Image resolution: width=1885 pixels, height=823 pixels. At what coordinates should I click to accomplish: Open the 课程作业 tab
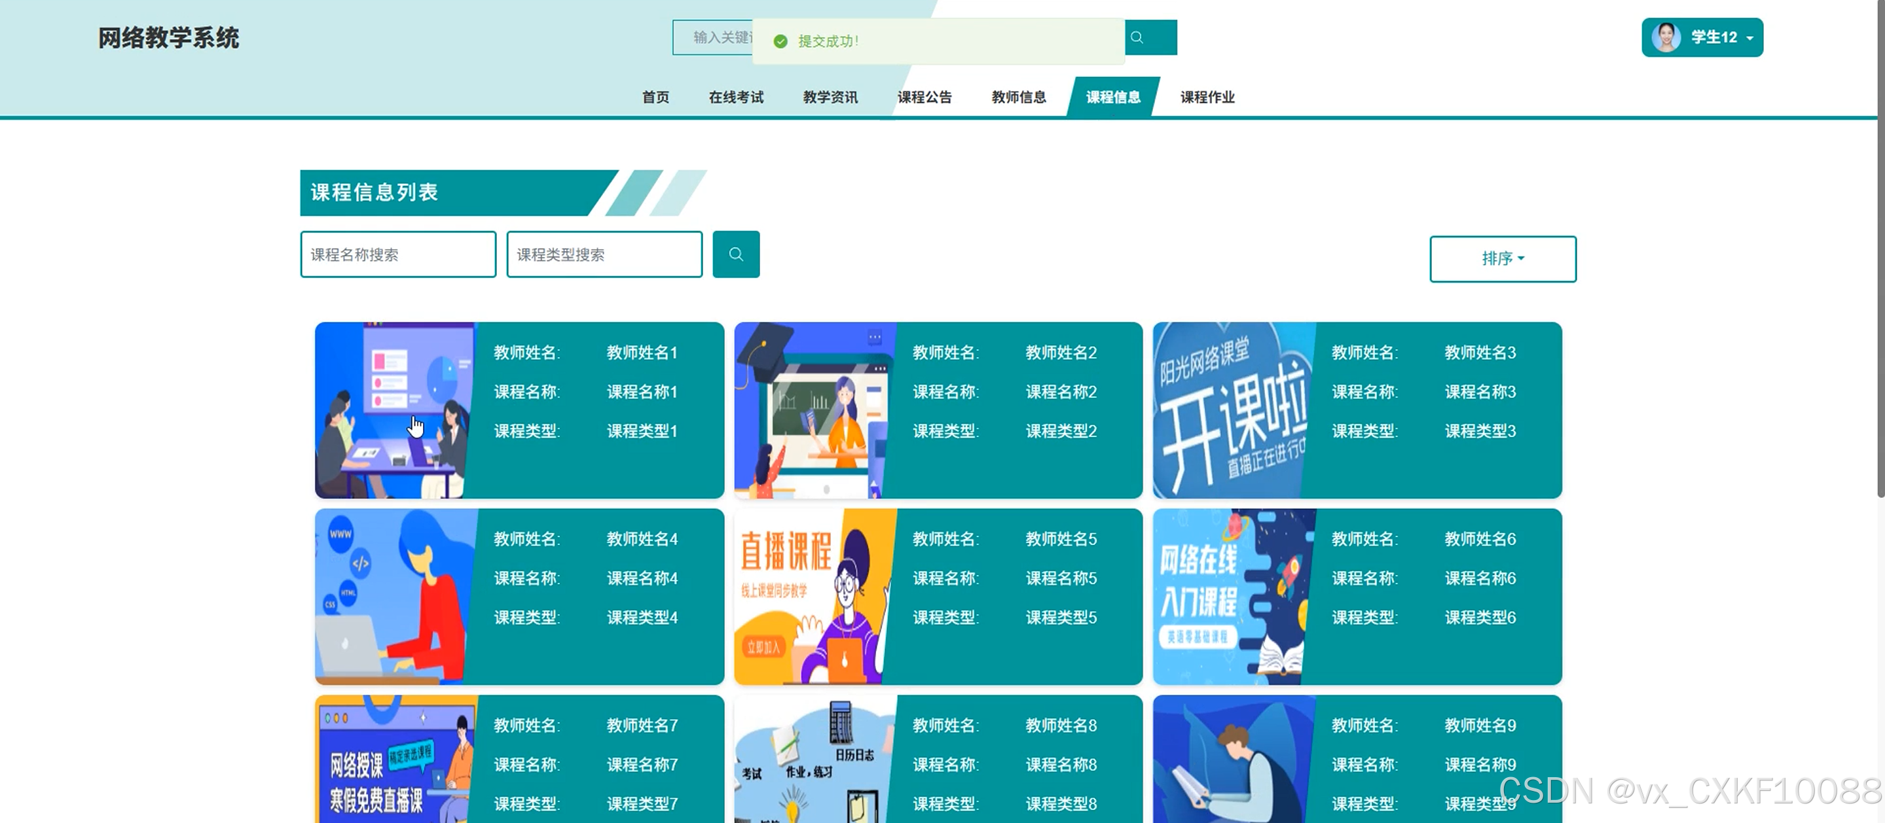1207,97
